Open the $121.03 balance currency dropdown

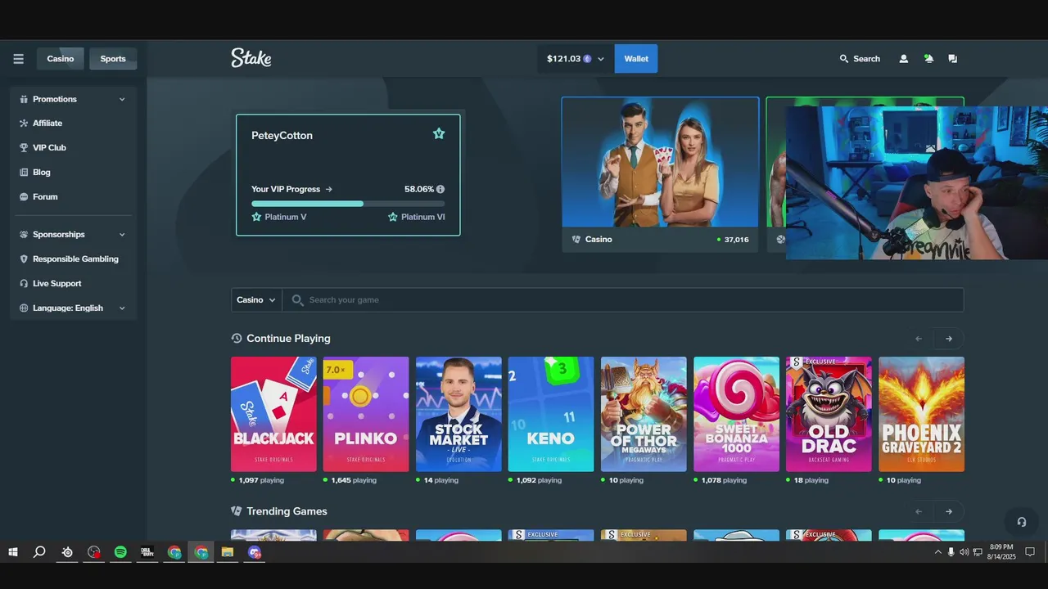(x=576, y=59)
